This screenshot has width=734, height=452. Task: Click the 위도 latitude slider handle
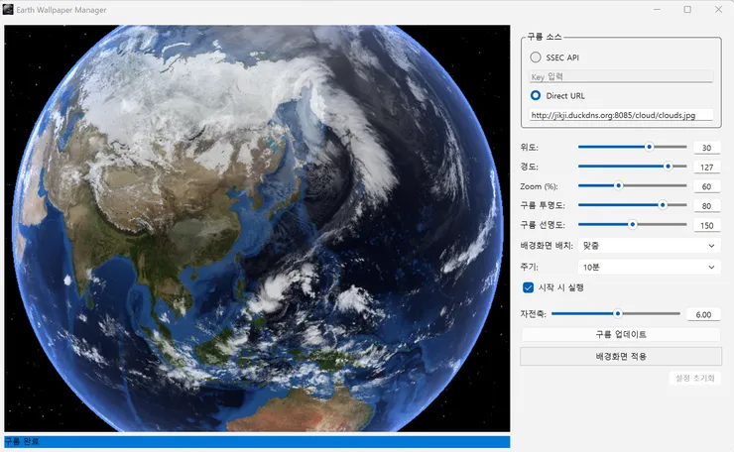[650, 147]
